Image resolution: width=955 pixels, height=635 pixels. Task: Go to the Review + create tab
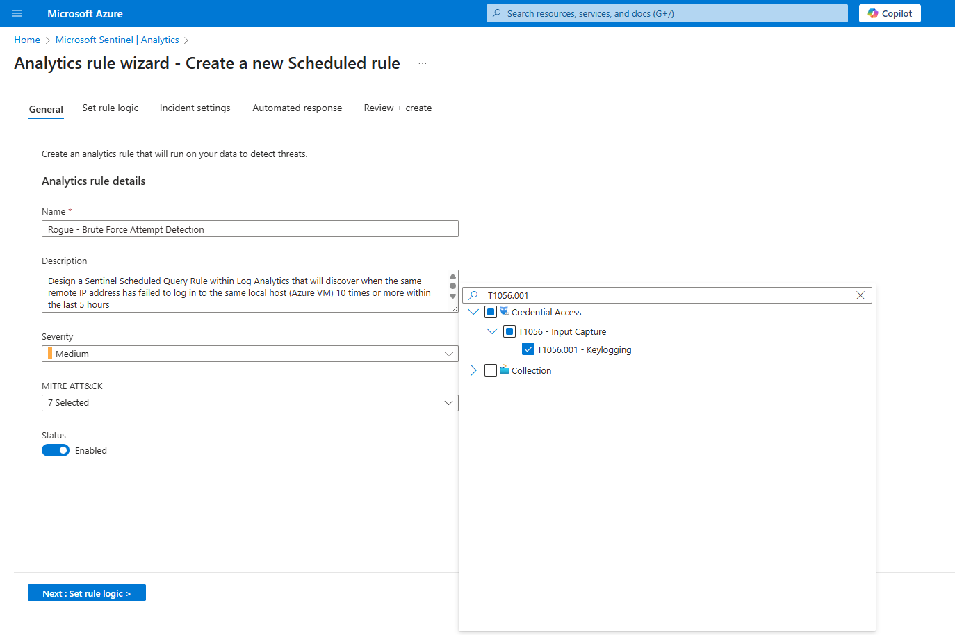(x=398, y=108)
